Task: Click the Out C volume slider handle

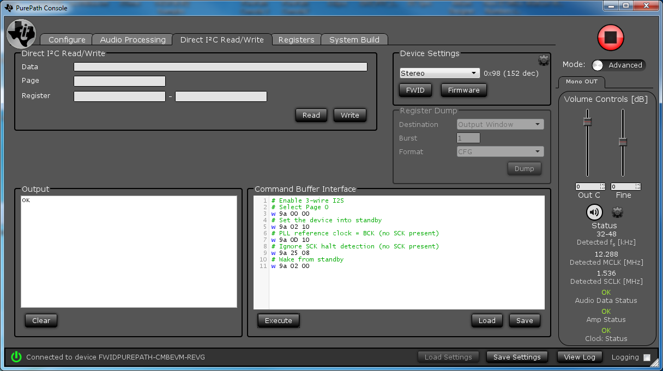Action: pyautogui.click(x=587, y=121)
